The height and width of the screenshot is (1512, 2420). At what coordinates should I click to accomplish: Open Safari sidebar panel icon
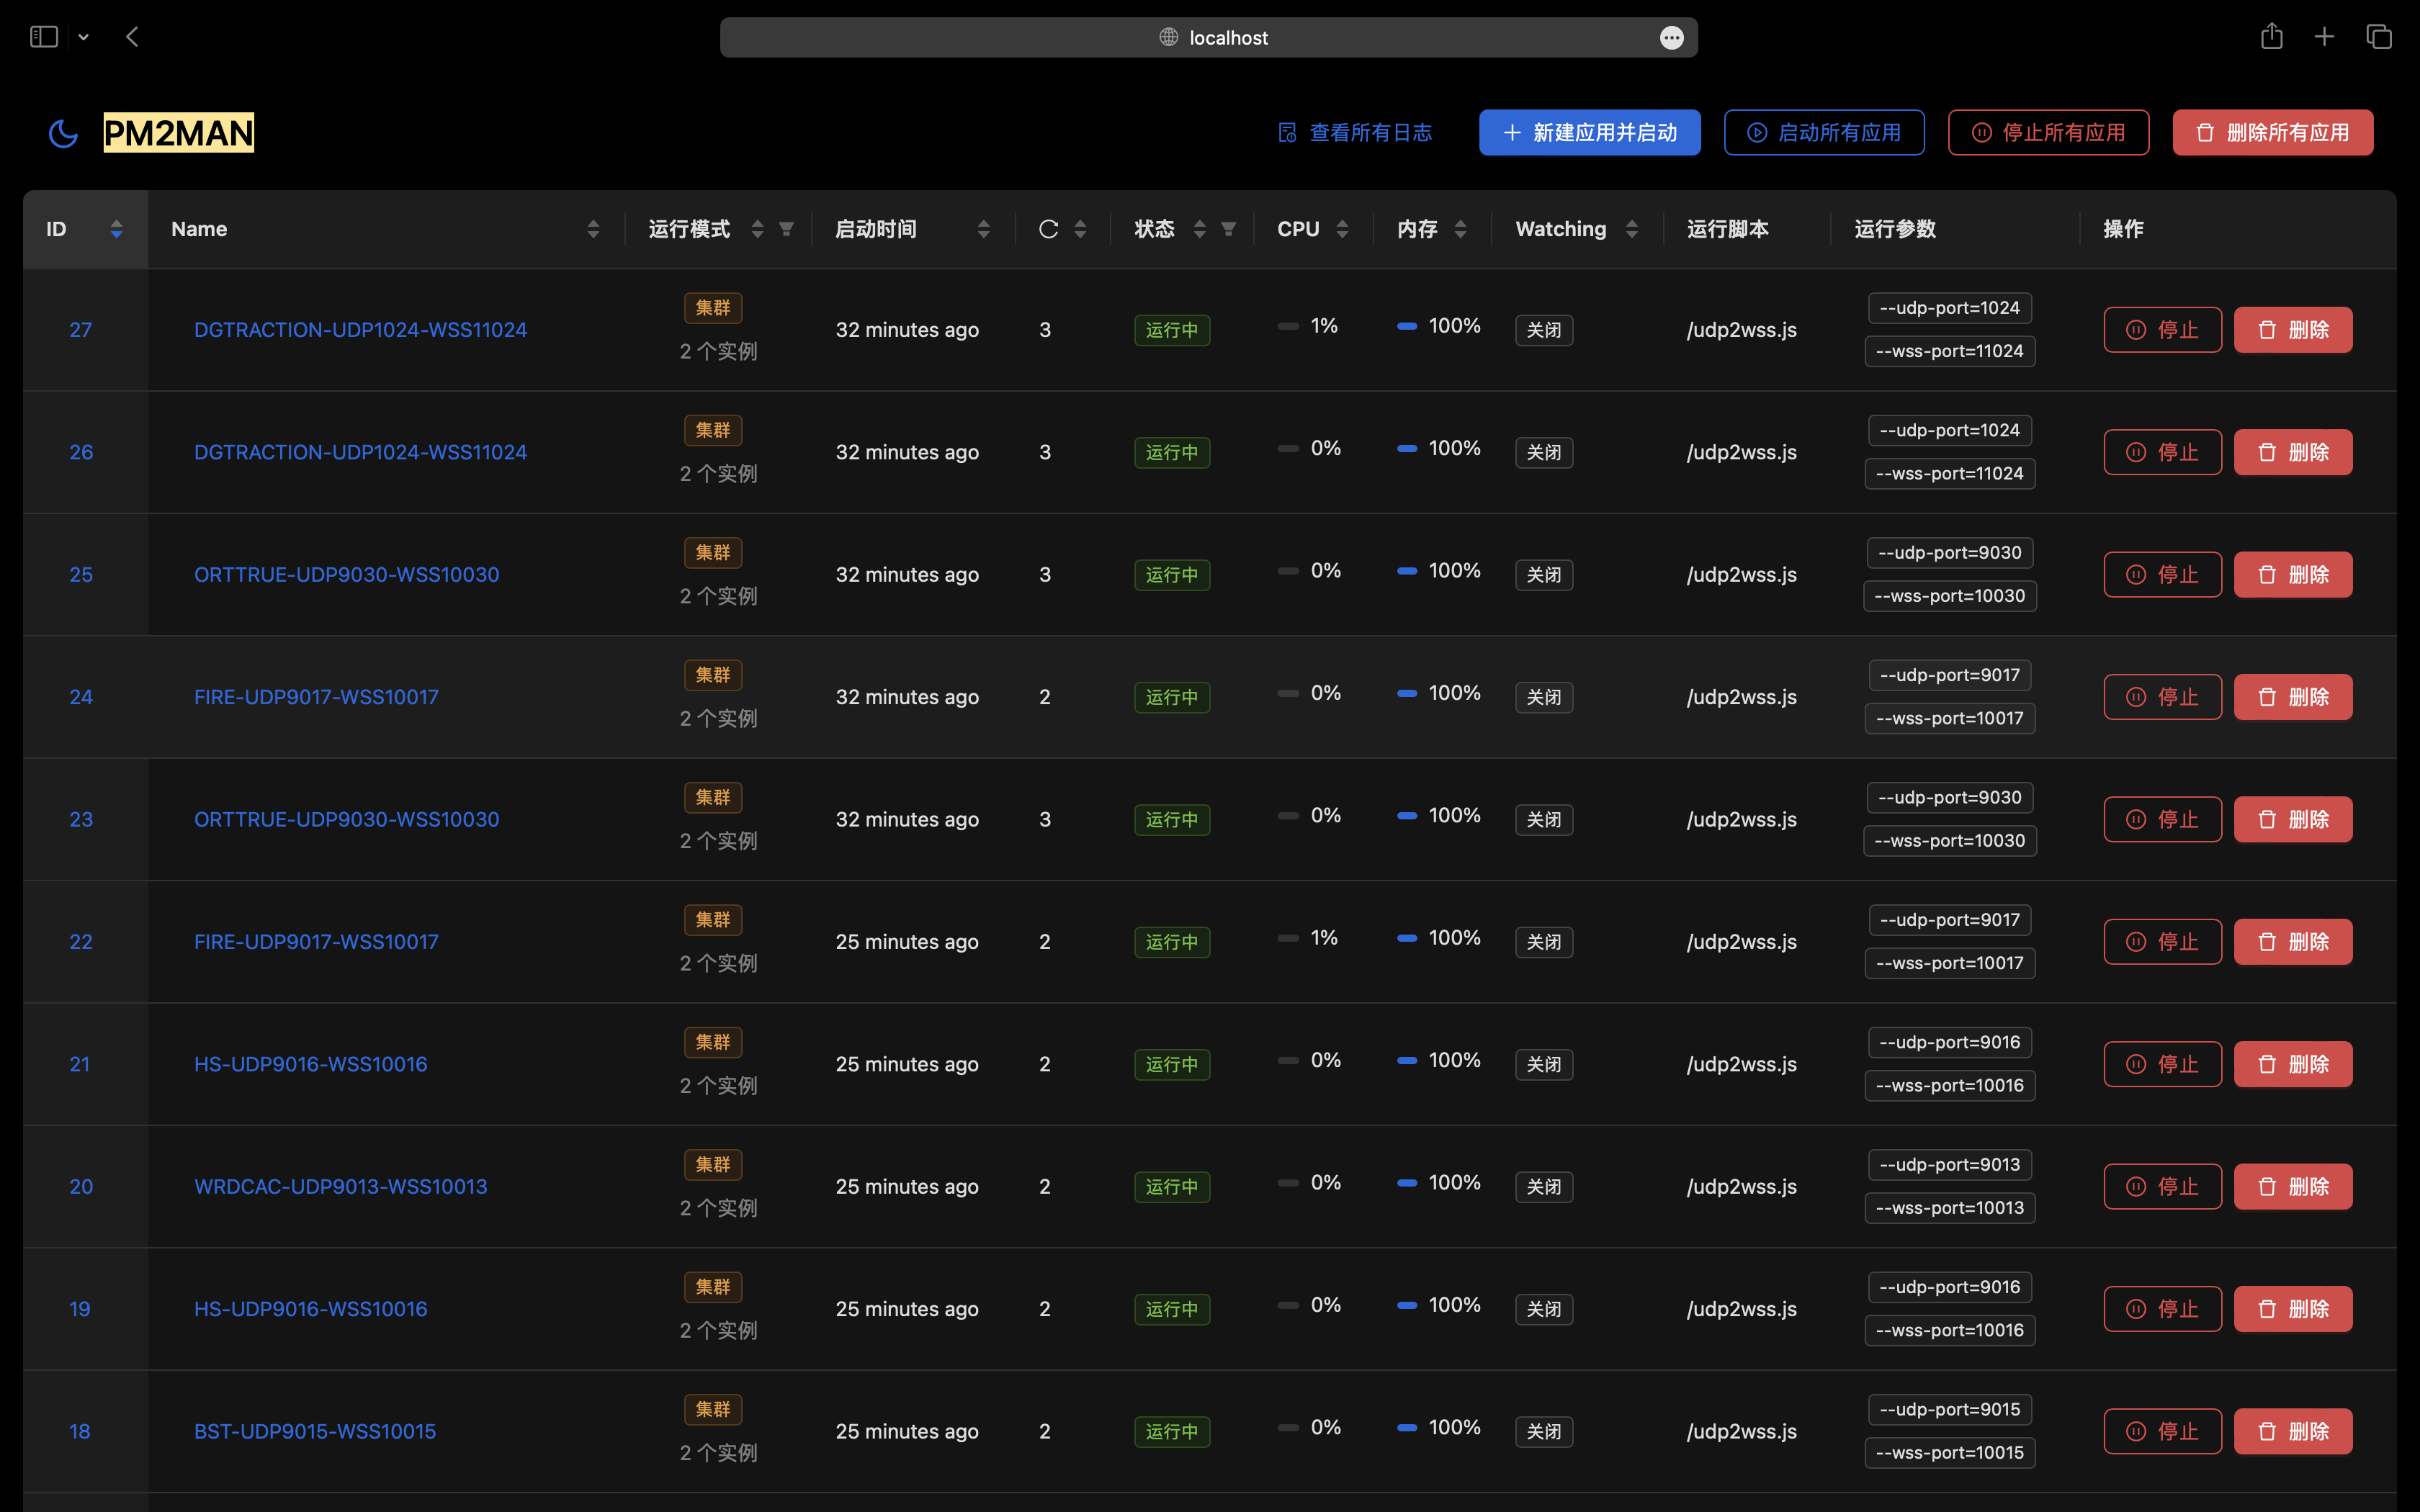[44, 37]
